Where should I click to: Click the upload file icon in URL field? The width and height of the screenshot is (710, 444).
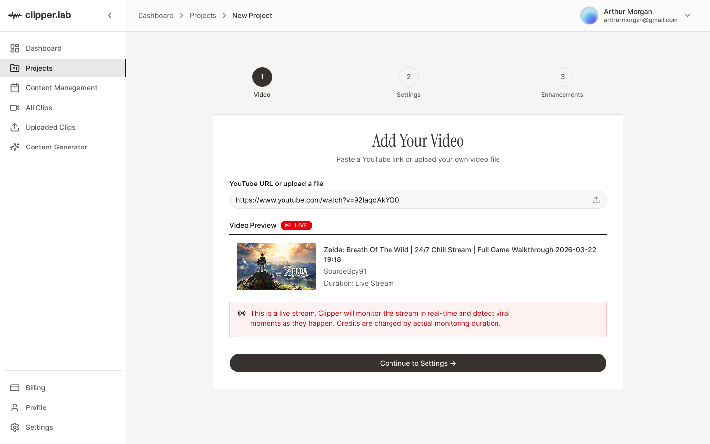pos(596,200)
